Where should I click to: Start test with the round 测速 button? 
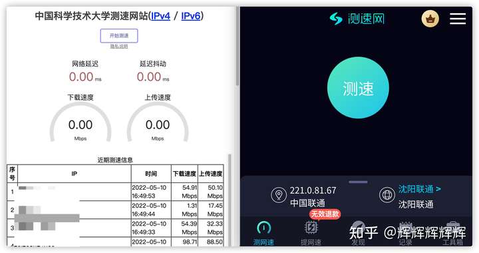click(x=358, y=88)
